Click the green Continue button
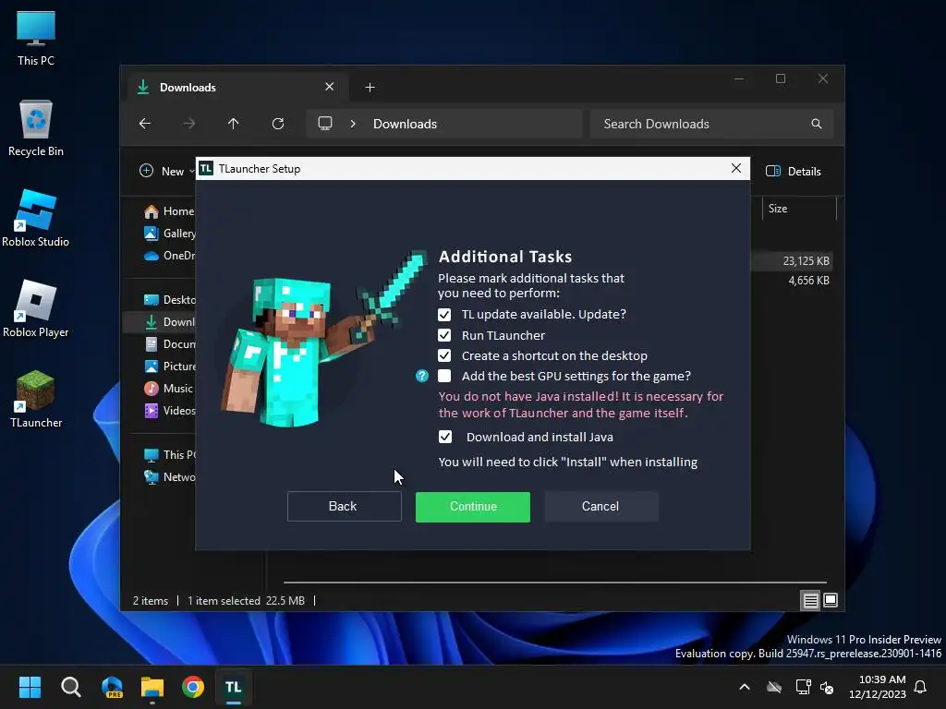946x709 pixels. pos(473,507)
